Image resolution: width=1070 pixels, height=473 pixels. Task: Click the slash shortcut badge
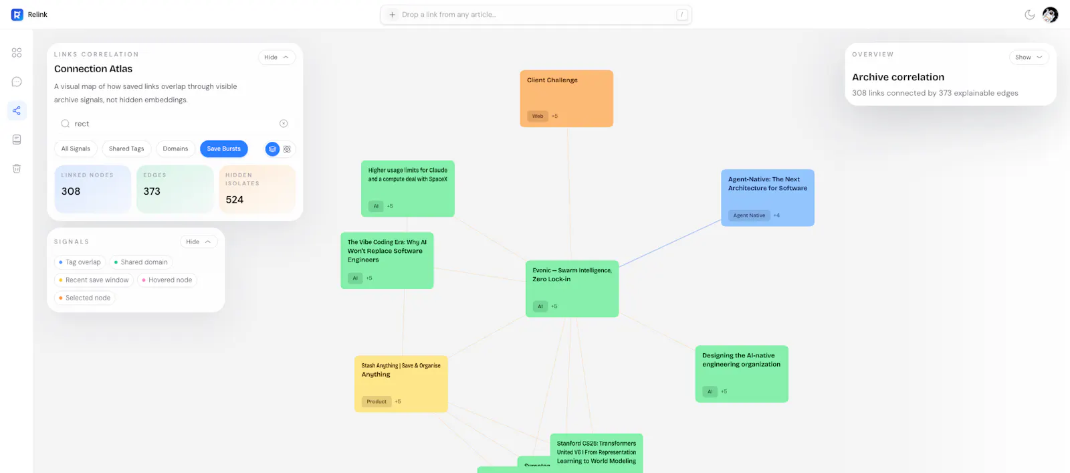[x=682, y=15]
